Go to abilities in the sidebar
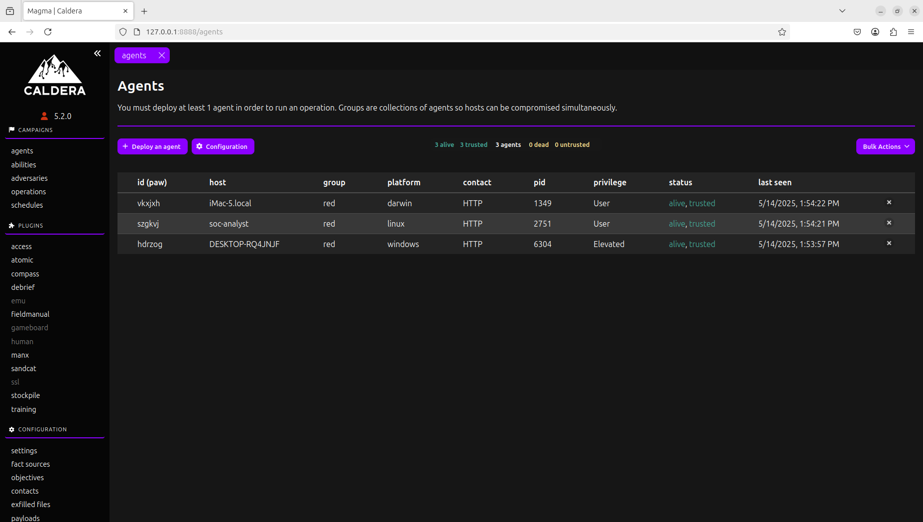Viewport: 923px width, 522px height. click(23, 165)
